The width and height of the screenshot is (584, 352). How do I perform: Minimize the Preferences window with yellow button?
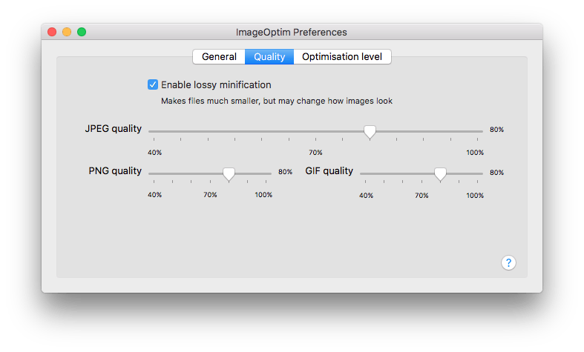click(x=67, y=32)
